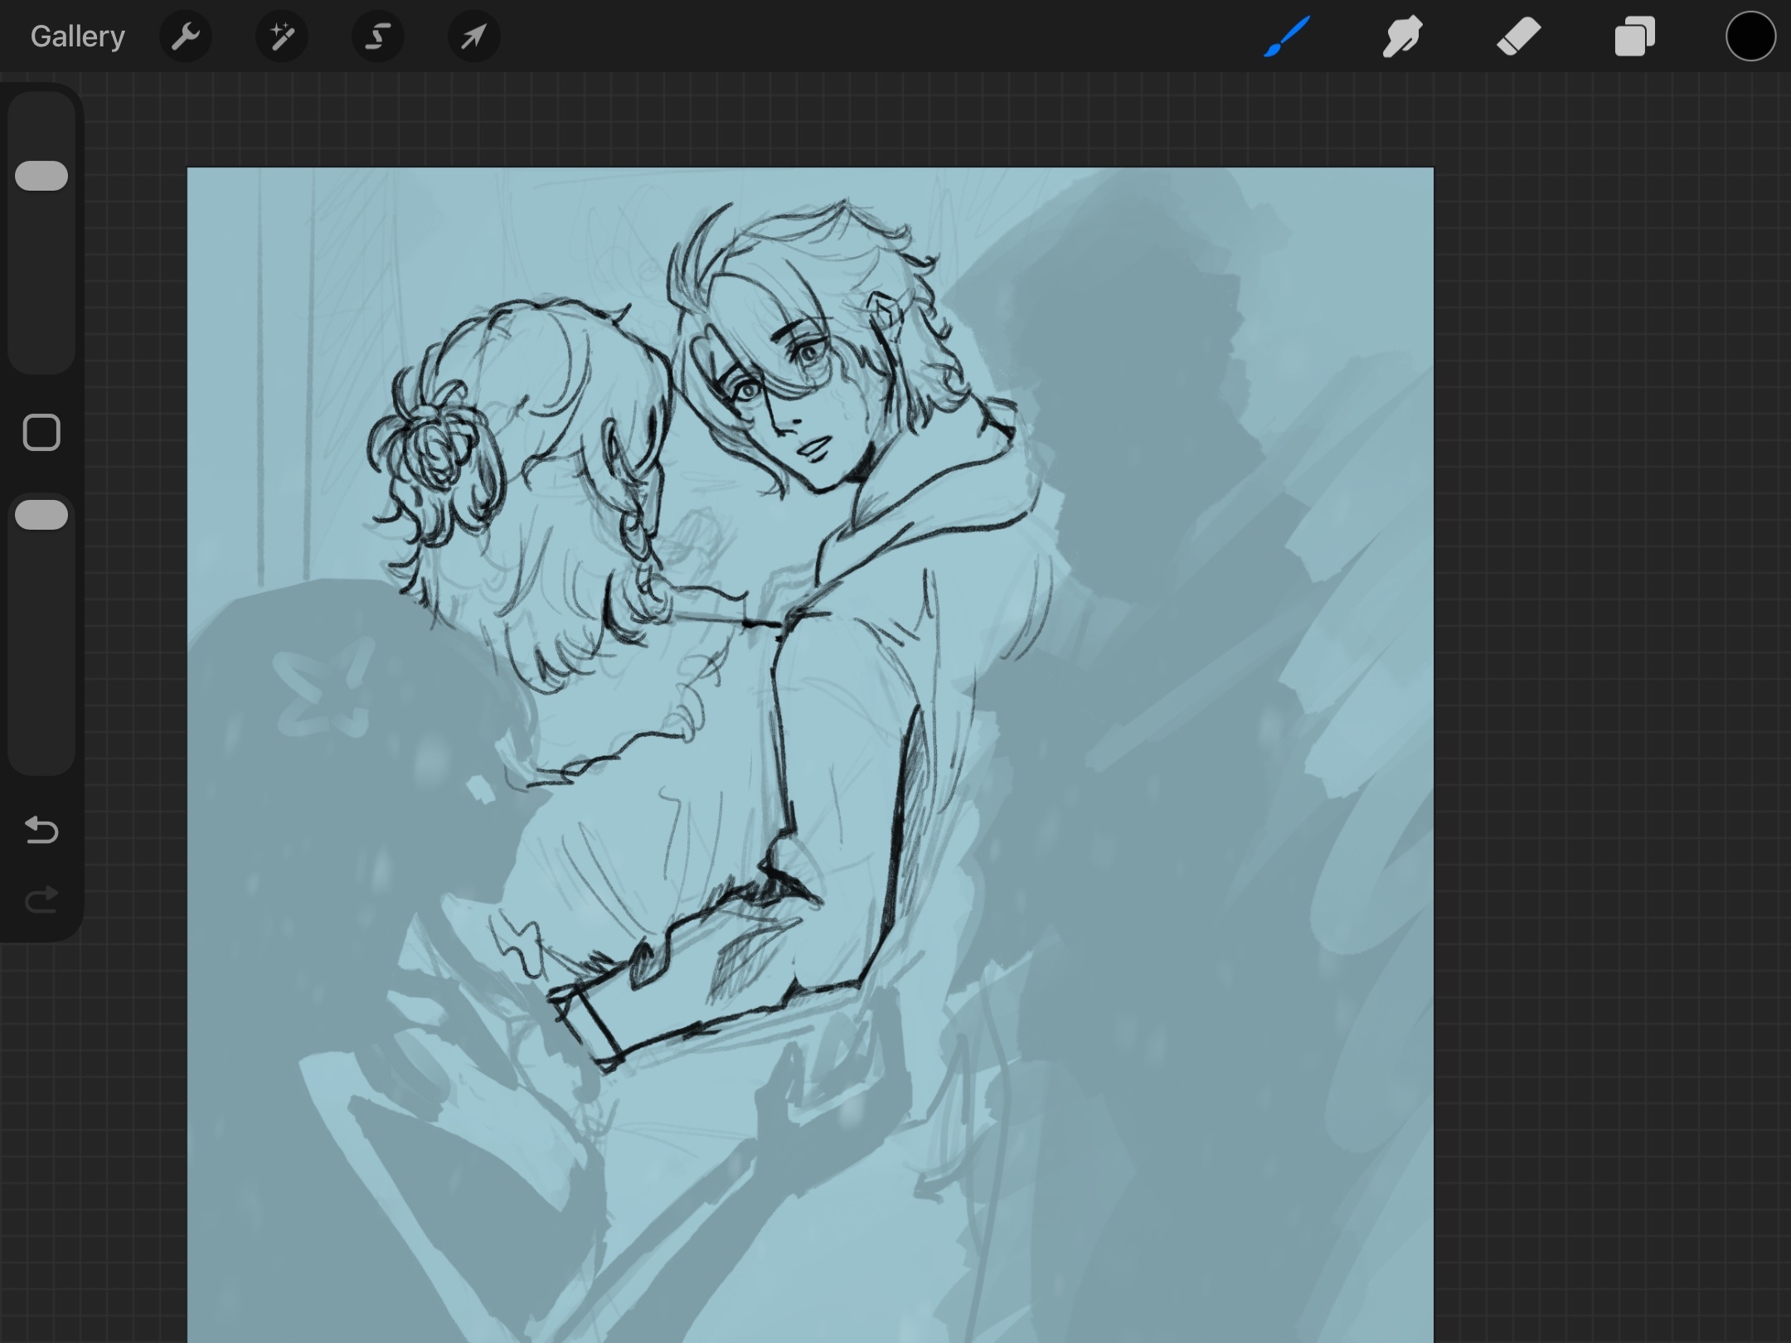
Task: Select the Brush paint tool
Action: pos(1287,36)
